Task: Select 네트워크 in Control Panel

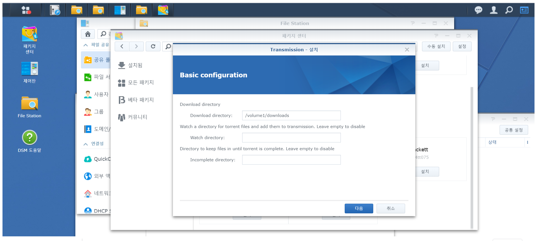Action: click(96, 193)
